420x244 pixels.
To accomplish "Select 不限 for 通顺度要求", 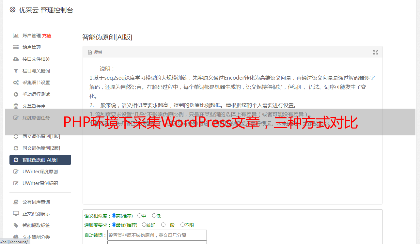I will [x=182, y=225].
